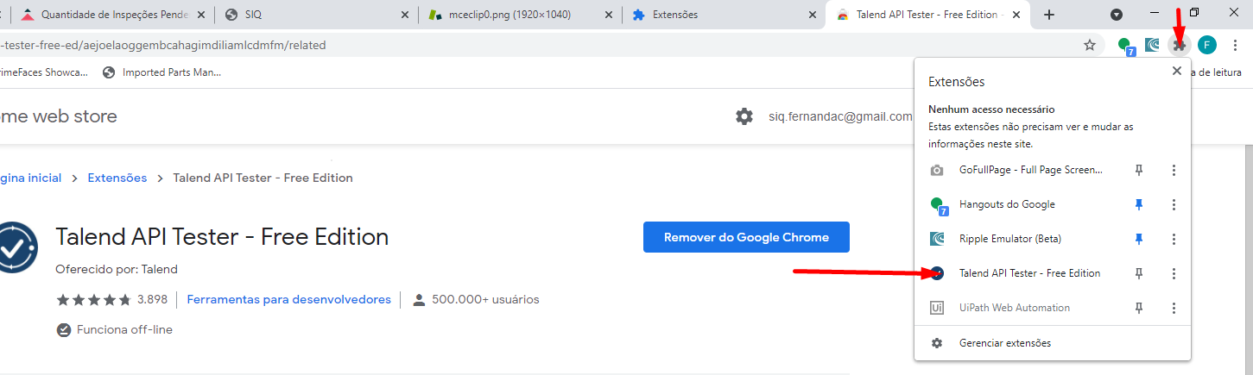
Task: Close the Extensões popup panel
Action: 1176,72
